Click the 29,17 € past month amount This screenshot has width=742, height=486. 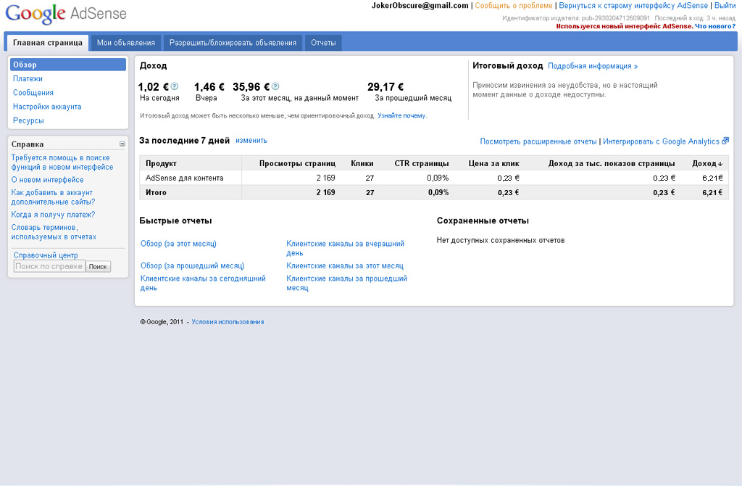[385, 87]
